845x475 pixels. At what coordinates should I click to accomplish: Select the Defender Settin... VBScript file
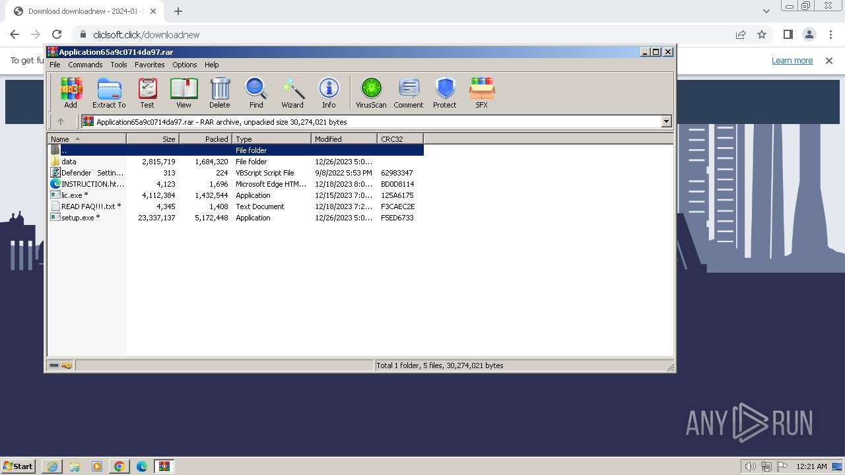tap(236, 173)
